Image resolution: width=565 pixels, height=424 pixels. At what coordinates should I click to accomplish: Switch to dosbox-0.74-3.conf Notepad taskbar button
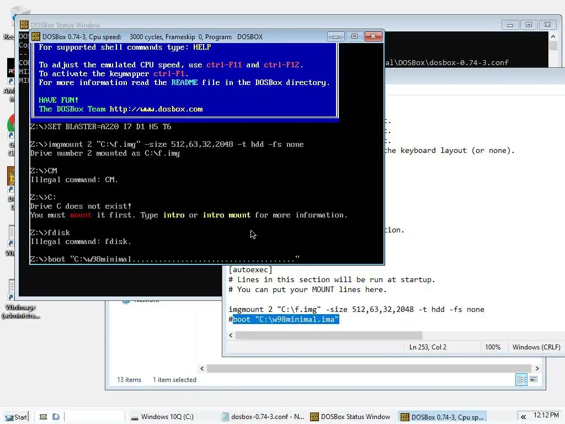click(x=263, y=417)
